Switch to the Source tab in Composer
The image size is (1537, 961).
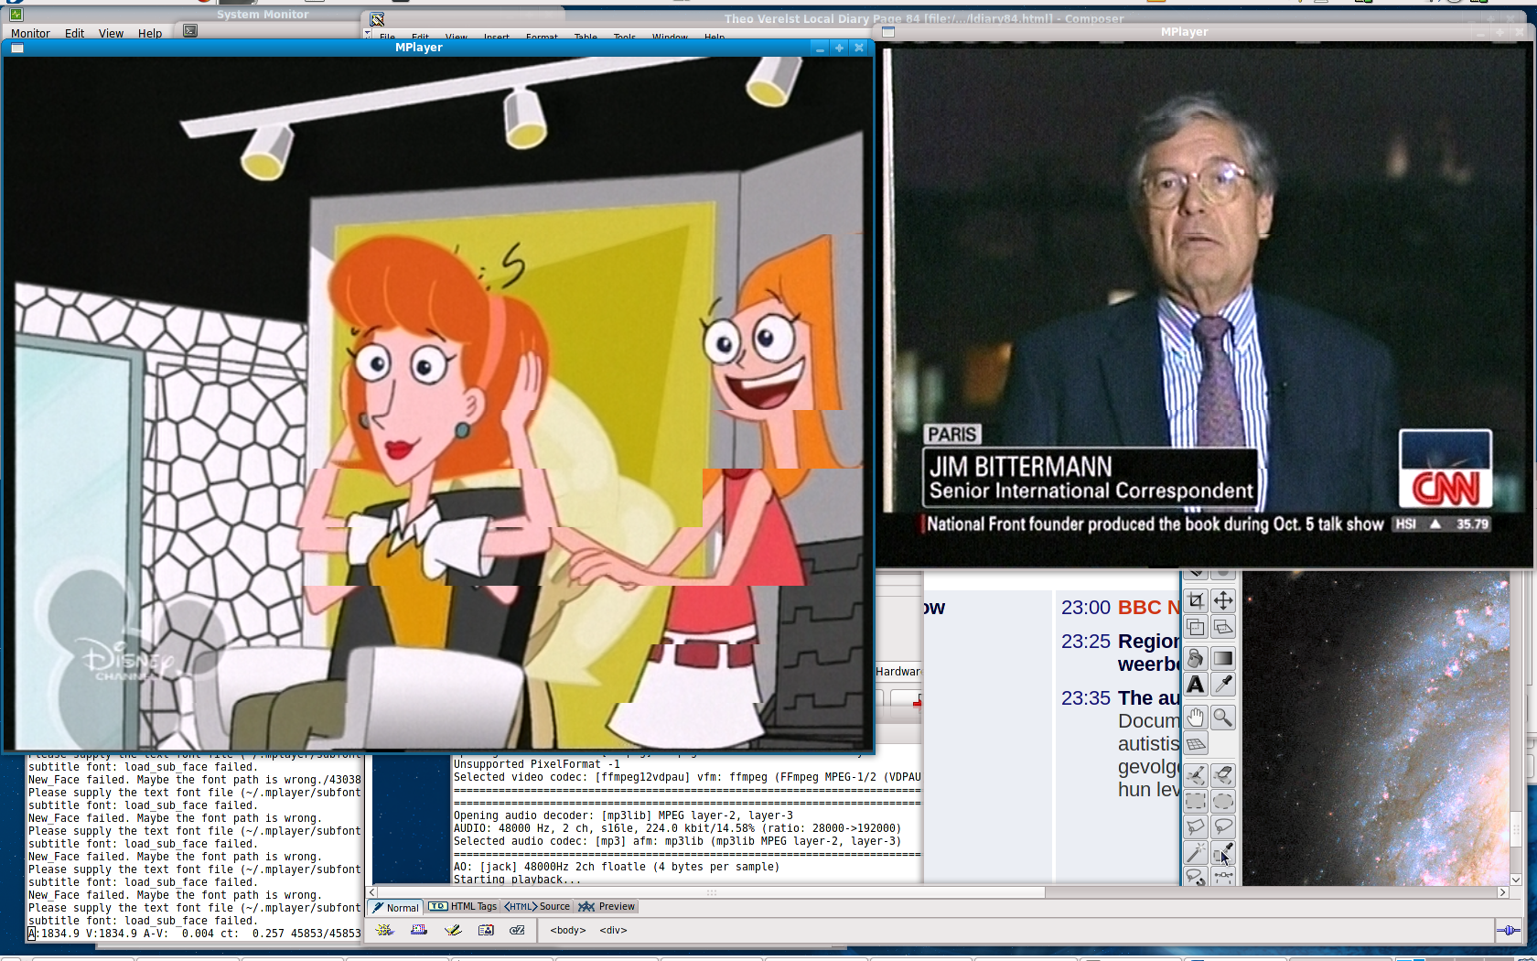point(537,907)
